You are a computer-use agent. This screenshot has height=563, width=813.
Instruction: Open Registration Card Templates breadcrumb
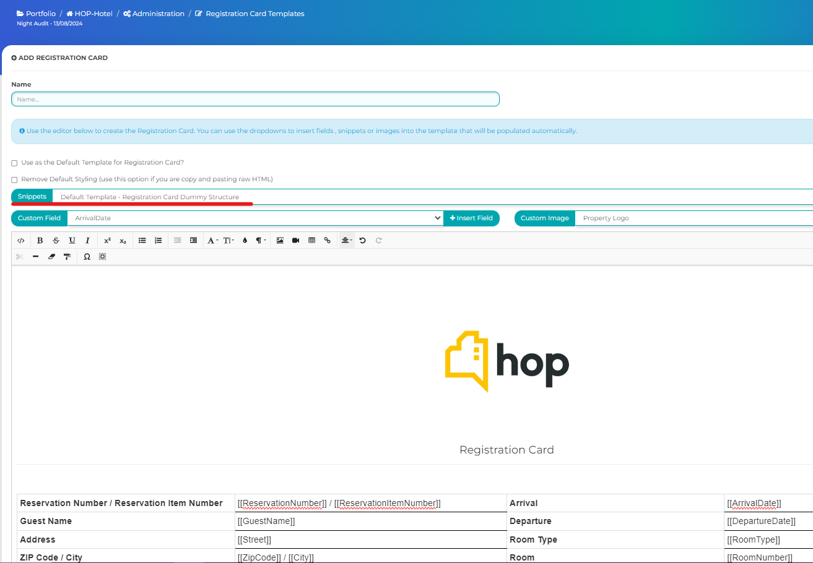coord(250,14)
